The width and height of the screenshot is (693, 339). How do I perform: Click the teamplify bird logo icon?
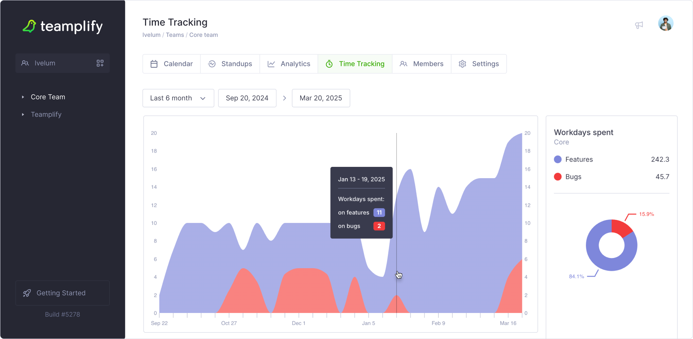[29, 26]
